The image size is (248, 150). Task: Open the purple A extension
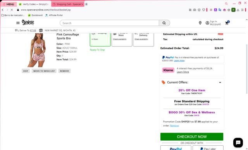tap(215, 10)
